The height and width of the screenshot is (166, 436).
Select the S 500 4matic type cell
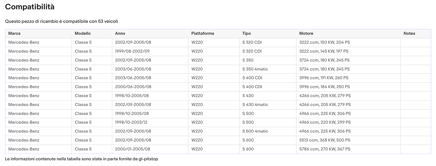tap(255, 131)
